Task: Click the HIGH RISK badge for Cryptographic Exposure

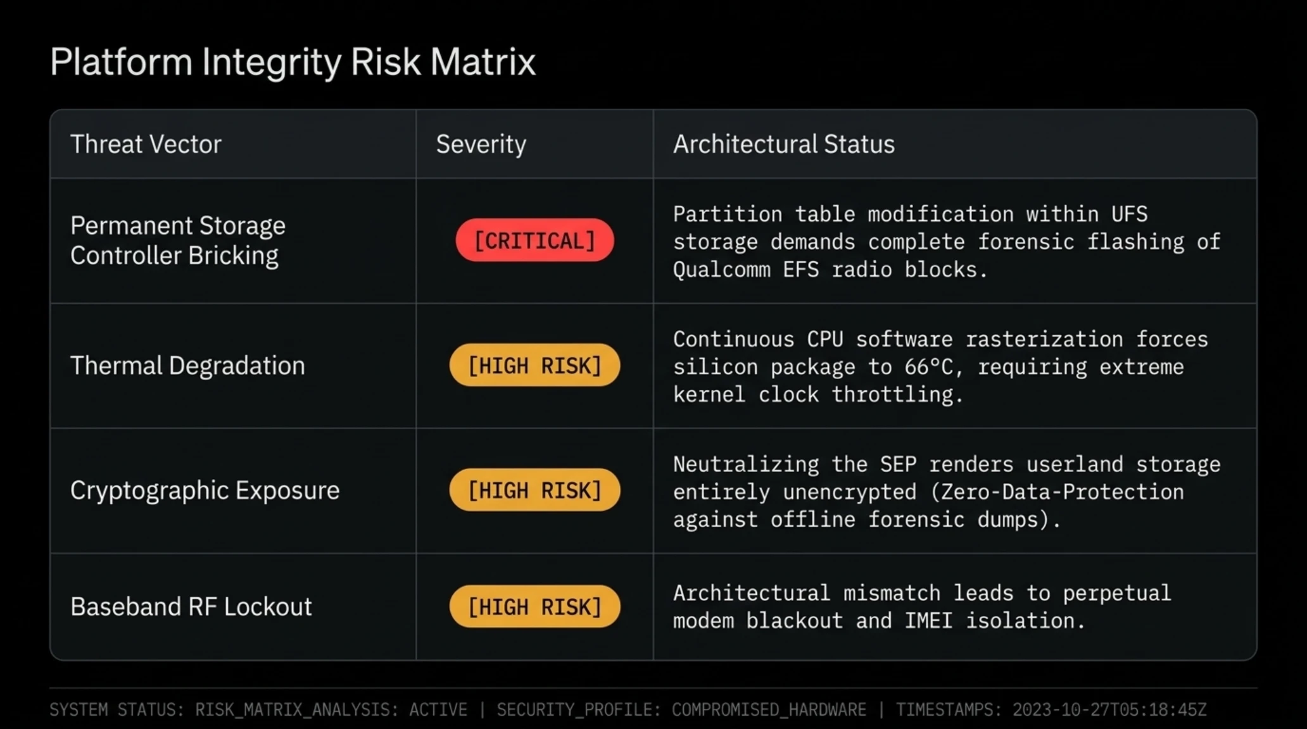Action: (534, 490)
